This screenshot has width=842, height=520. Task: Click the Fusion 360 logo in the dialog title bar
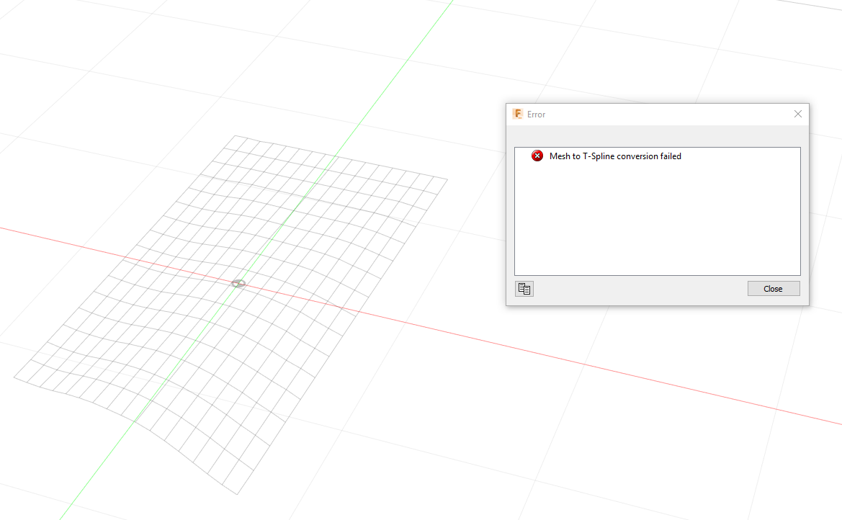click(x=518, y=114)
